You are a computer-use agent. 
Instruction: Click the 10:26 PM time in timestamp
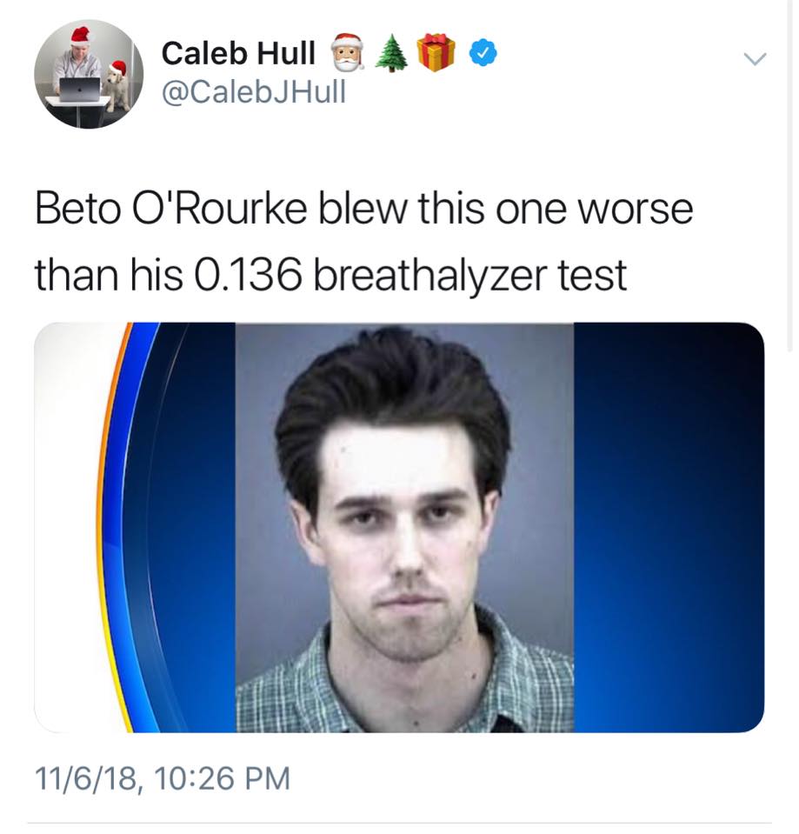tap(223, 778)
